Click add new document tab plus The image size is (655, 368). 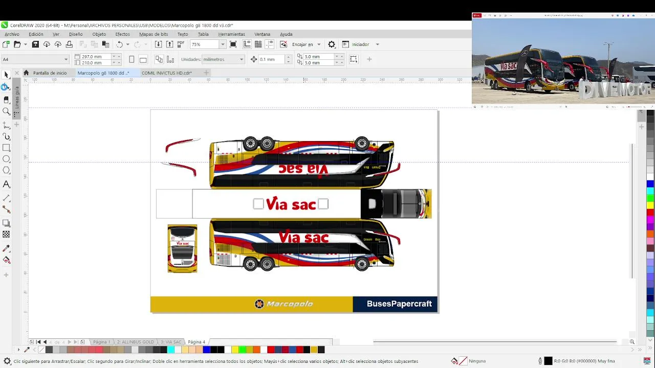206,73
